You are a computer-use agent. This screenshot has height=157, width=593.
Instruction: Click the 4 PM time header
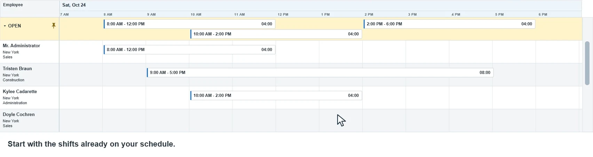pos(456,15)
